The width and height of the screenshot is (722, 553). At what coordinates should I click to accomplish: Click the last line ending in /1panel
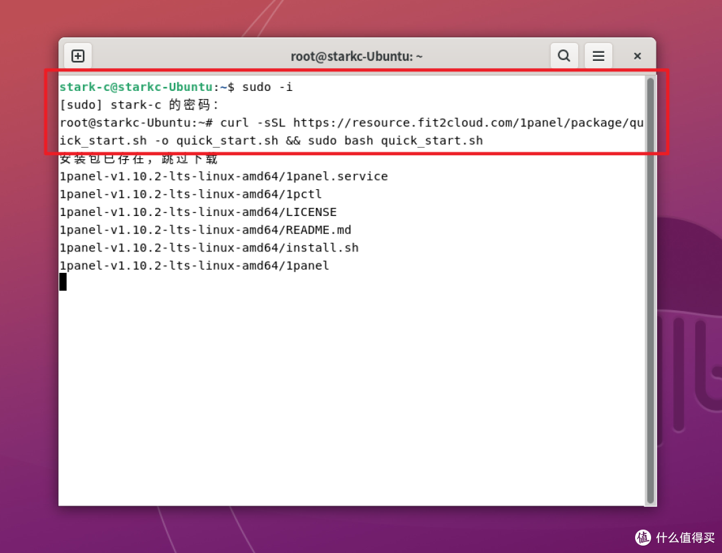[x=195, y=265]
